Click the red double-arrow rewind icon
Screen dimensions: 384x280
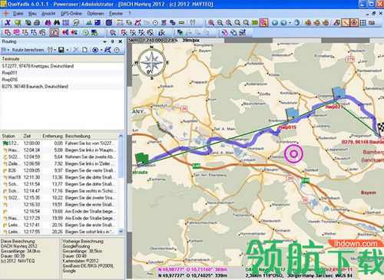(x=65, y=32)
